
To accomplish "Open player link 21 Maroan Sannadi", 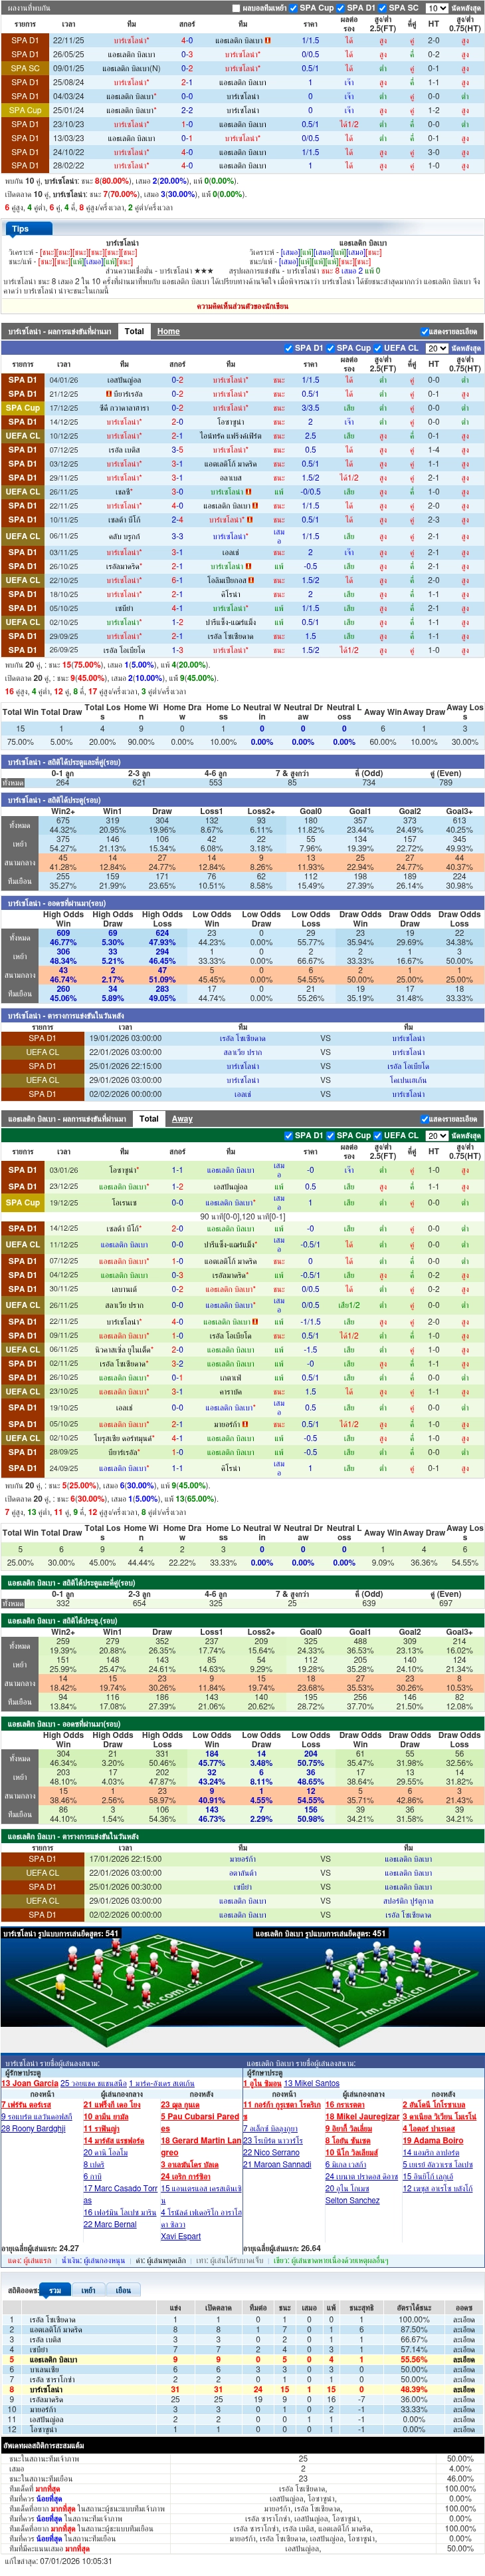I will 278,2164.
